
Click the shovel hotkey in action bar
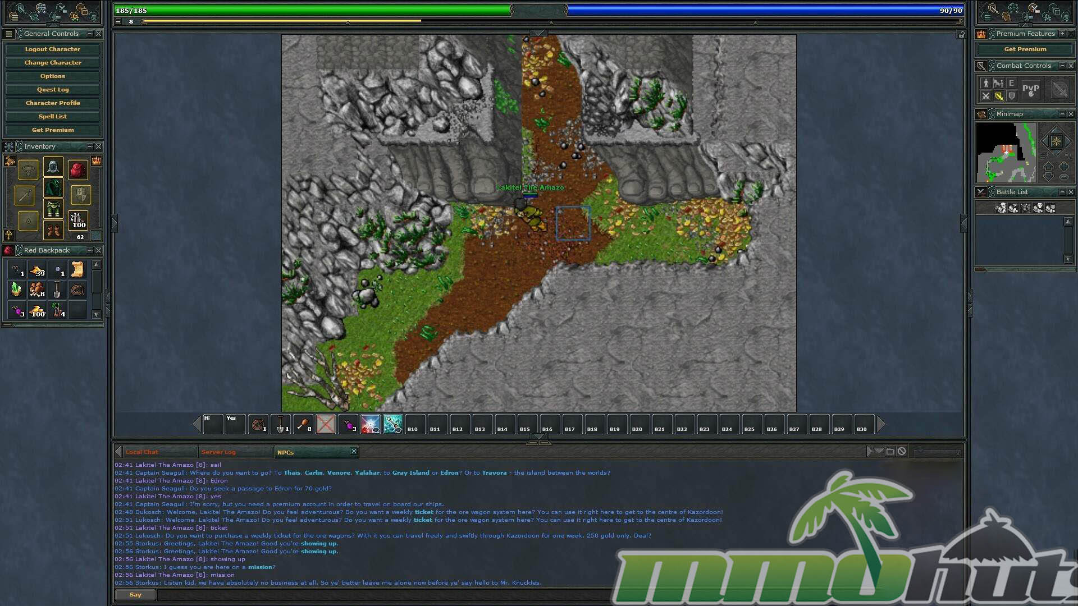click(x=281, y=424)
